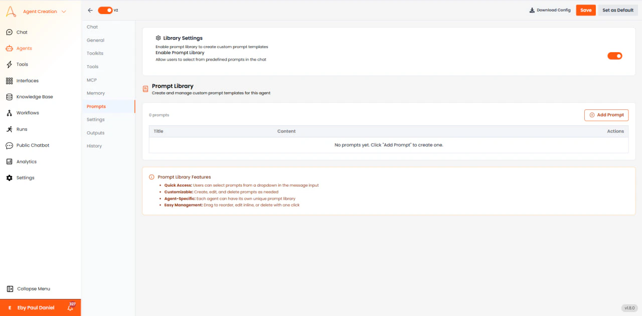Open the Download Config option
This screenshot has height=316, width=642.
click(550, 10)
